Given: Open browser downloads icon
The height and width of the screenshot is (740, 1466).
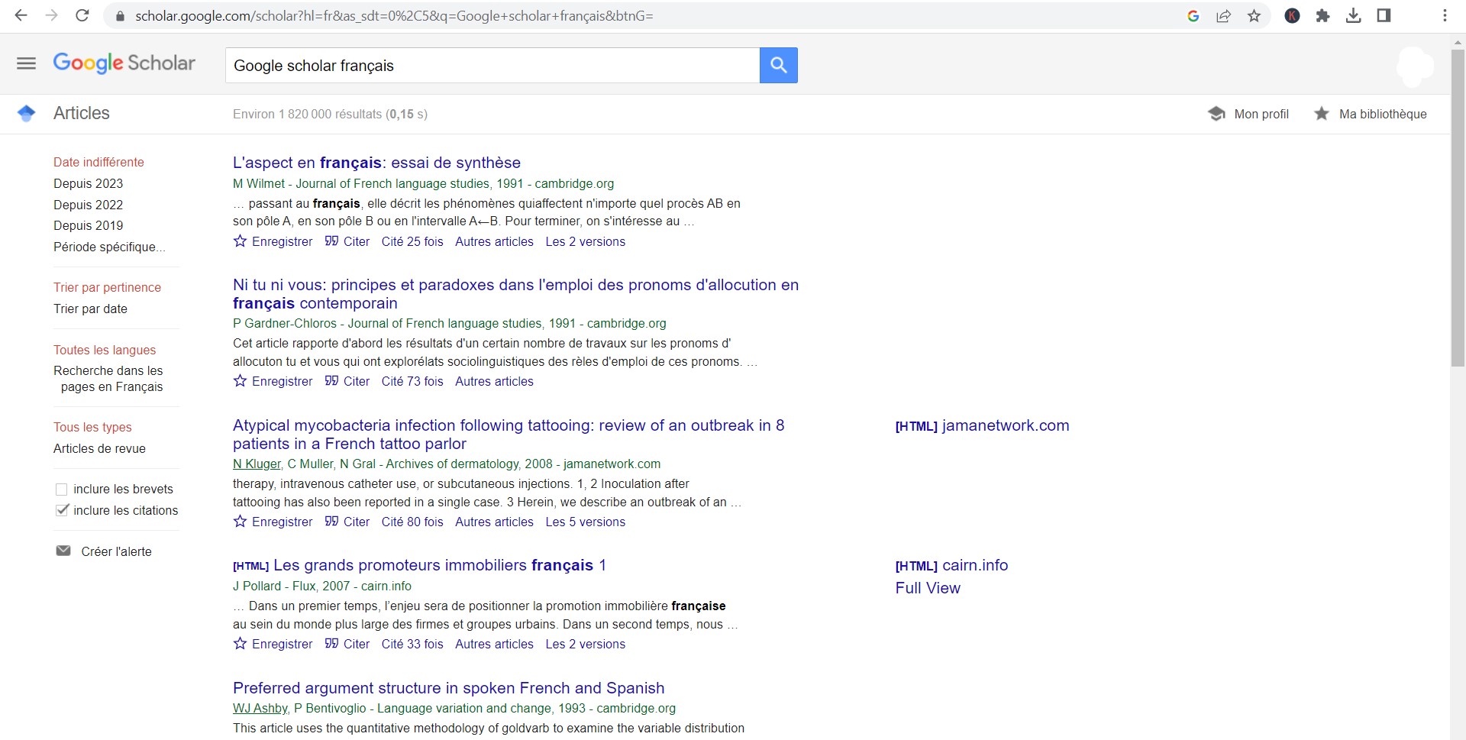Looking at the screenshot, I should (x=1353, y=16).
